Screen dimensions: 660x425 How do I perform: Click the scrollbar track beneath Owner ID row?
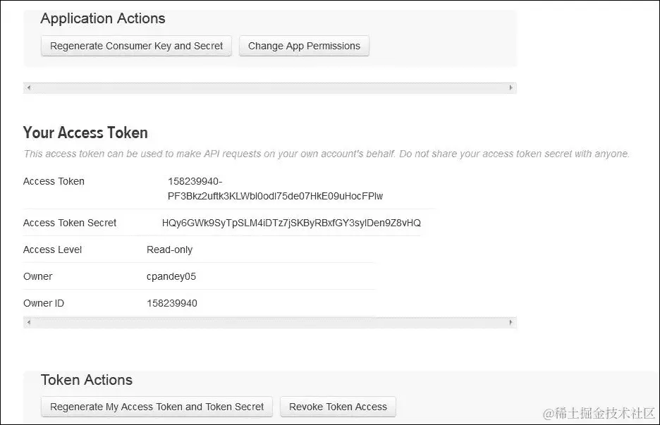(x=269, y=323)
